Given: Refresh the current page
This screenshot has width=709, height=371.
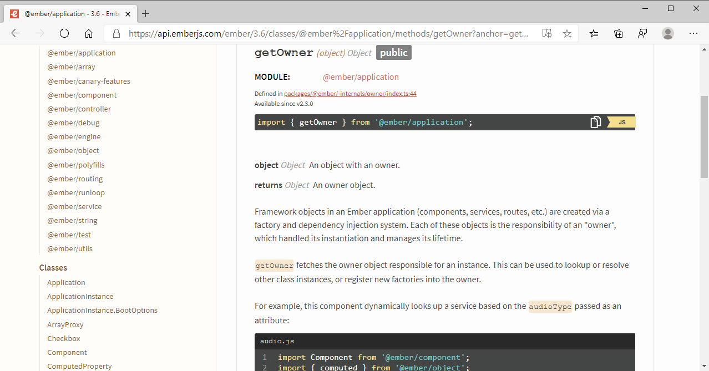Looking at the screenshot, I should [64, 33].
